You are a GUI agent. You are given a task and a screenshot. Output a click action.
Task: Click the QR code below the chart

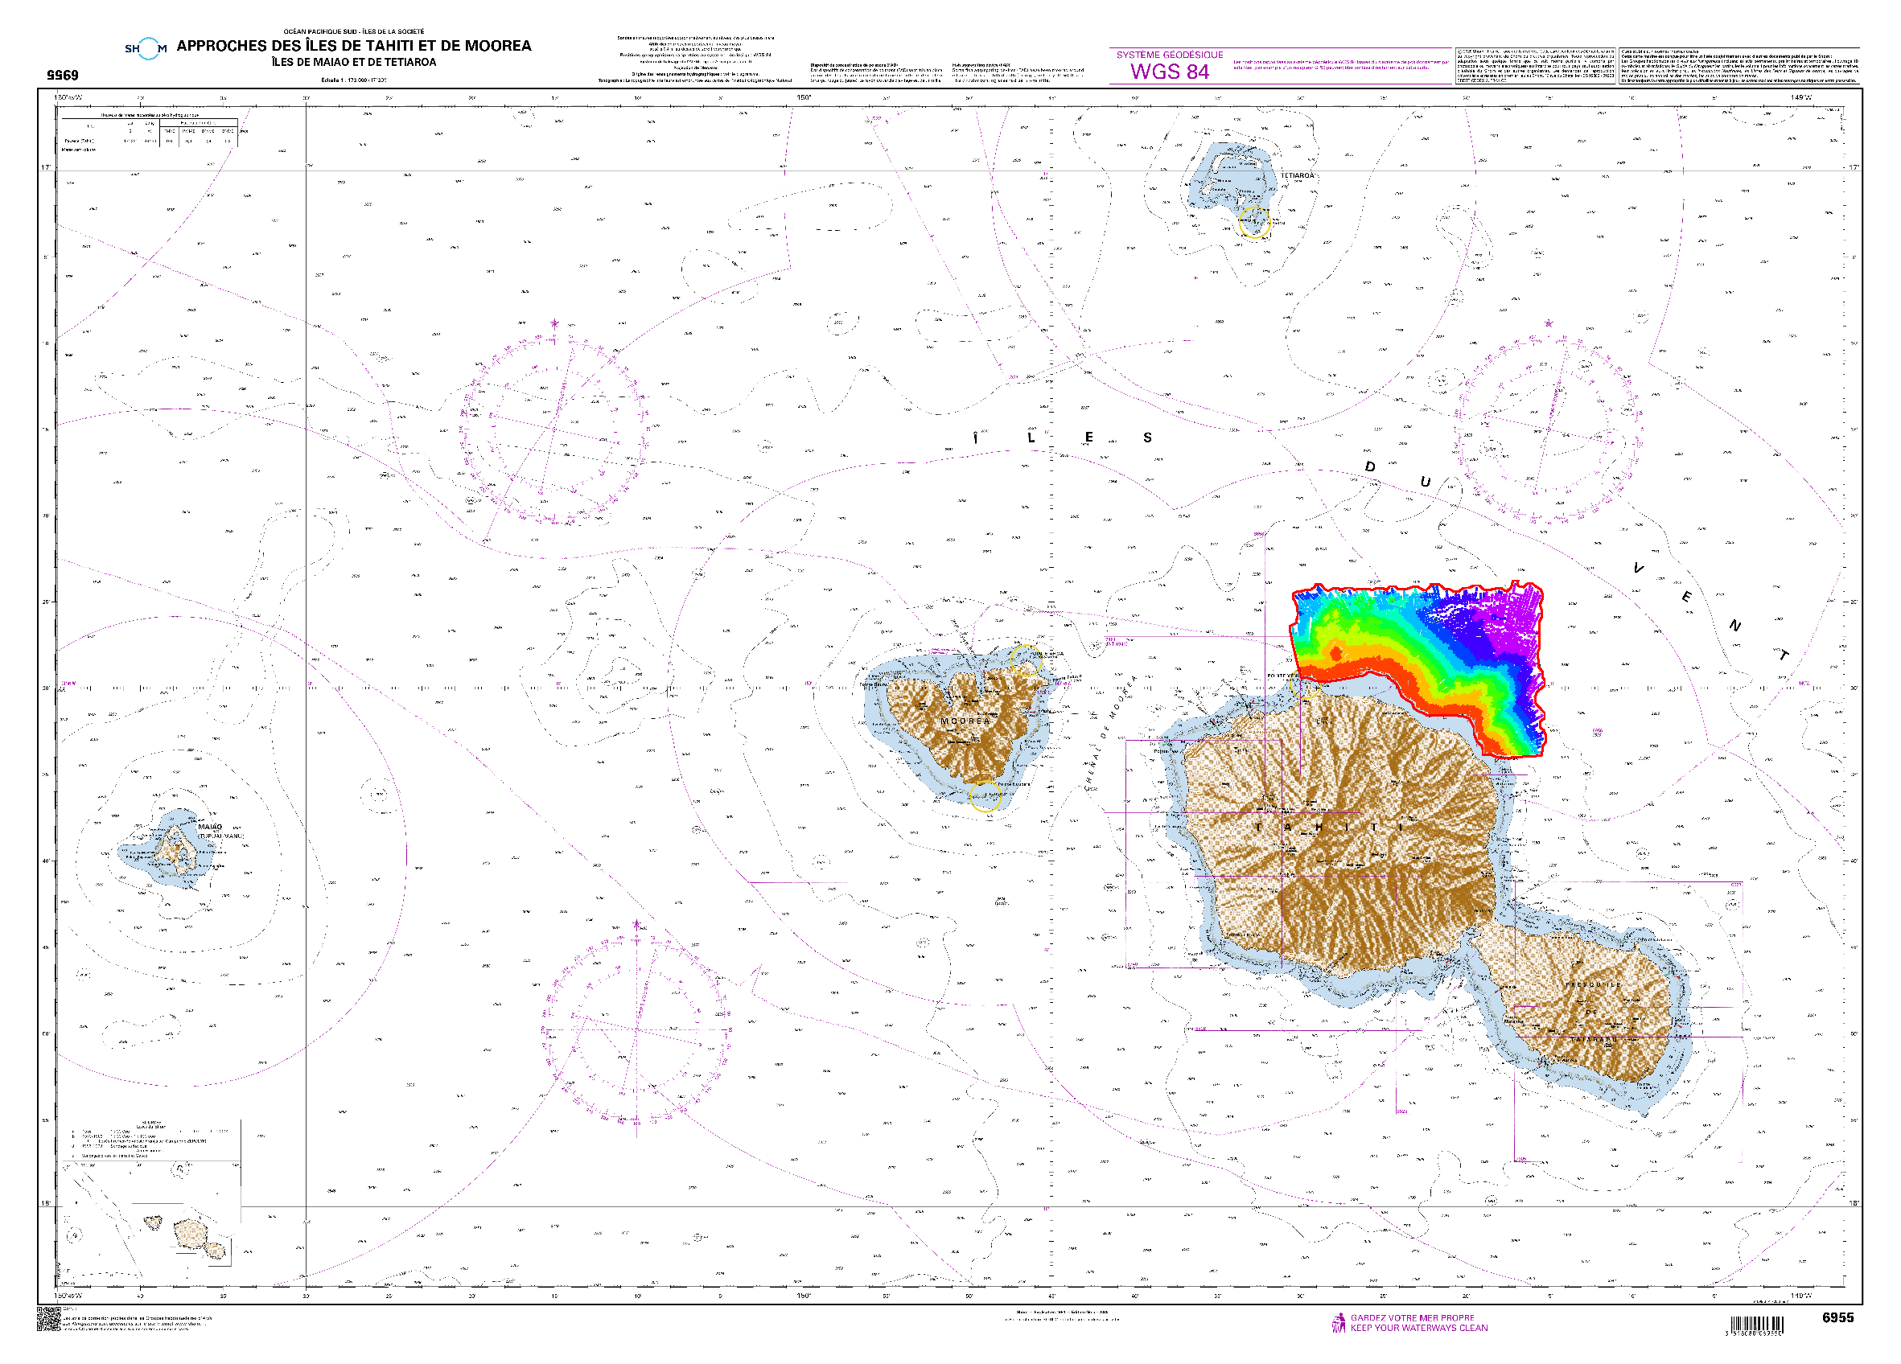[x=48, y=1320]
